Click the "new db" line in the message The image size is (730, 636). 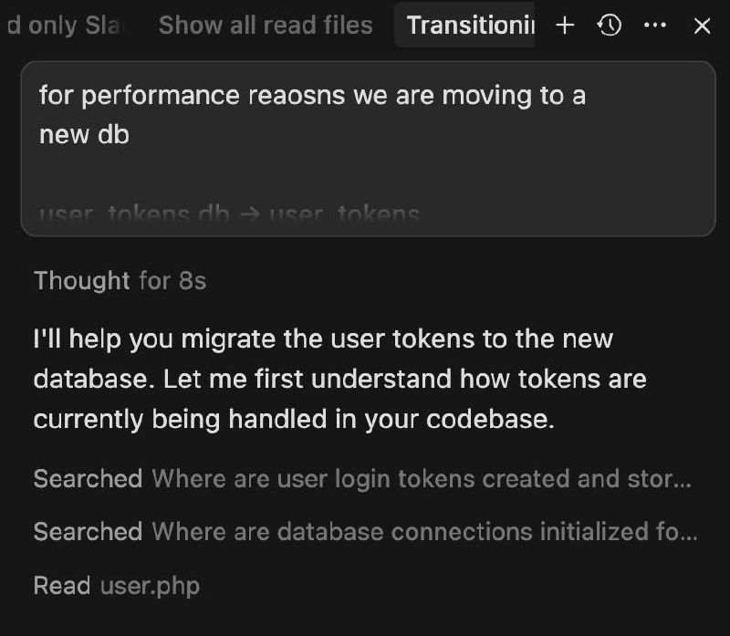84,135
